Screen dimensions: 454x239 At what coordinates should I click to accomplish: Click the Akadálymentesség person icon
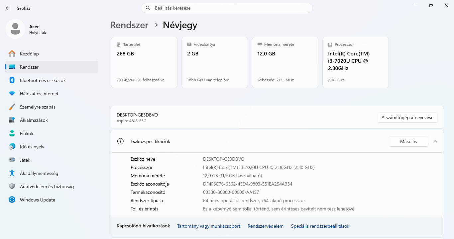(12, 173)
